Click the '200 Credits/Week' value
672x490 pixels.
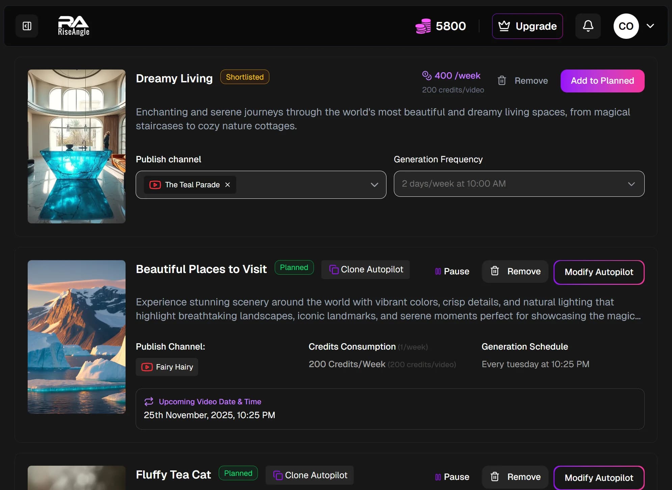[x=347, y=364]
